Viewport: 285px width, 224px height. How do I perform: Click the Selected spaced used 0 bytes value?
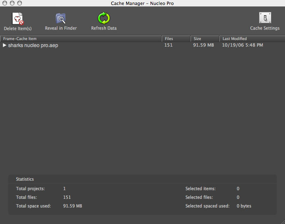click(244, 206)
